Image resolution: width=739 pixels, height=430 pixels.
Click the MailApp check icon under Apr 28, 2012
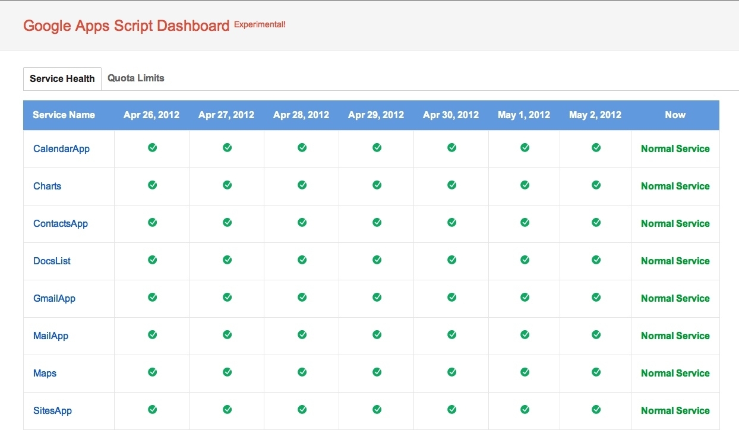click(x=302, y=334)
